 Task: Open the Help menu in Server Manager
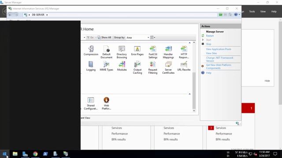coord(274,11)
